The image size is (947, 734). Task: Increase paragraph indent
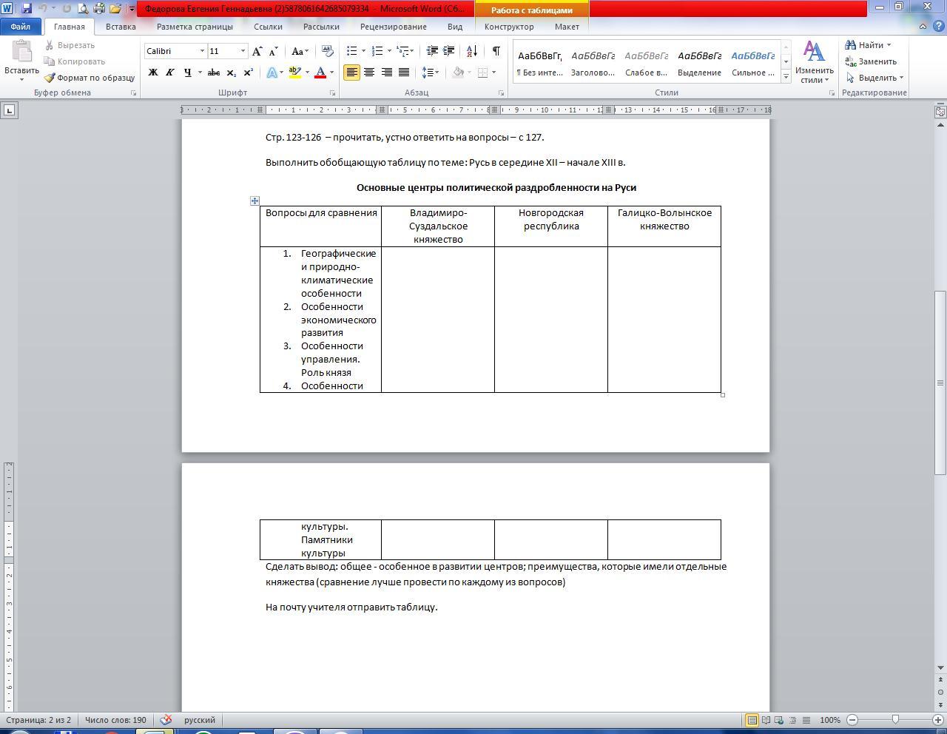[x=448, y=51]
